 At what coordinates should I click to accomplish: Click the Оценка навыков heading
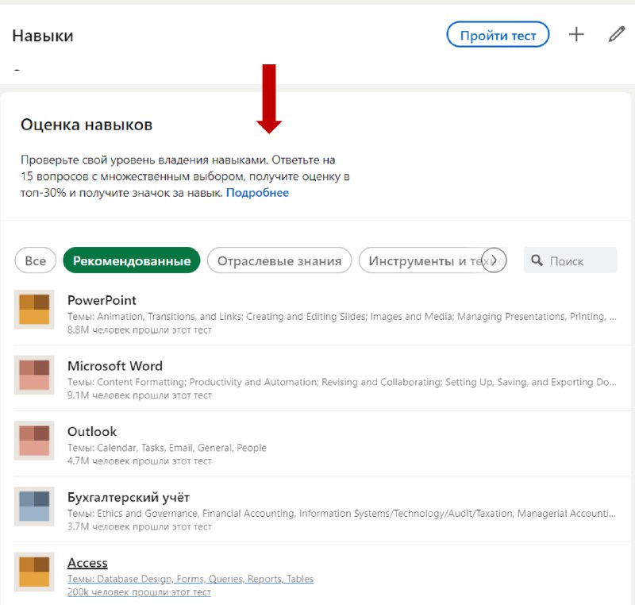coord(87,125)
